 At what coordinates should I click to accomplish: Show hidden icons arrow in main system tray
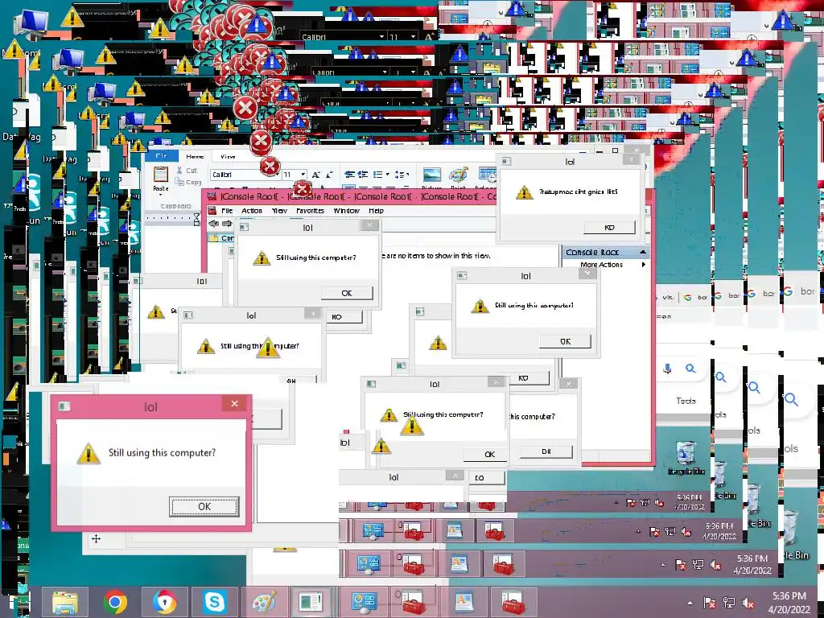690,604
